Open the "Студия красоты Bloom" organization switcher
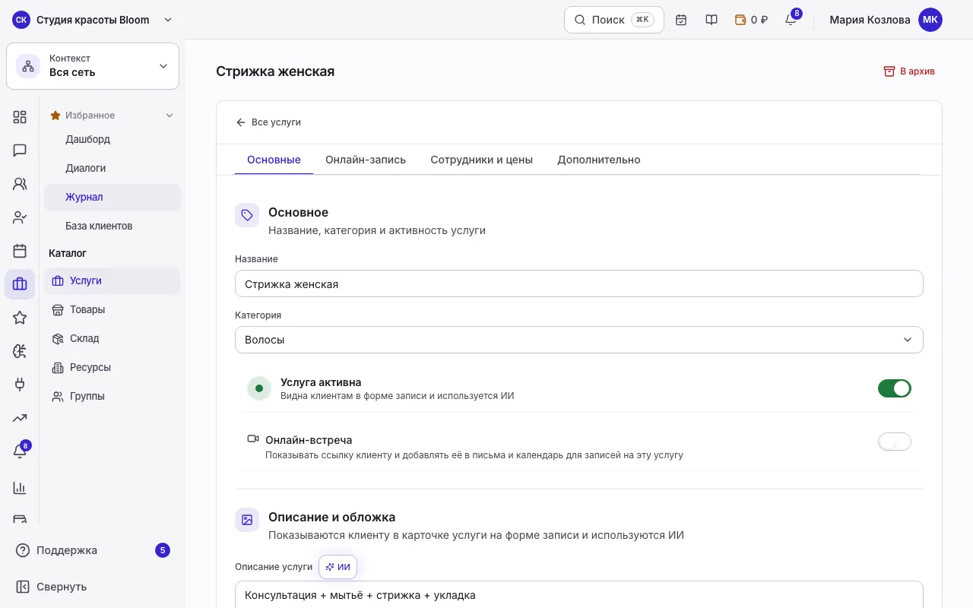Viewport: 973px width, 608px height. tap(93, 20)
